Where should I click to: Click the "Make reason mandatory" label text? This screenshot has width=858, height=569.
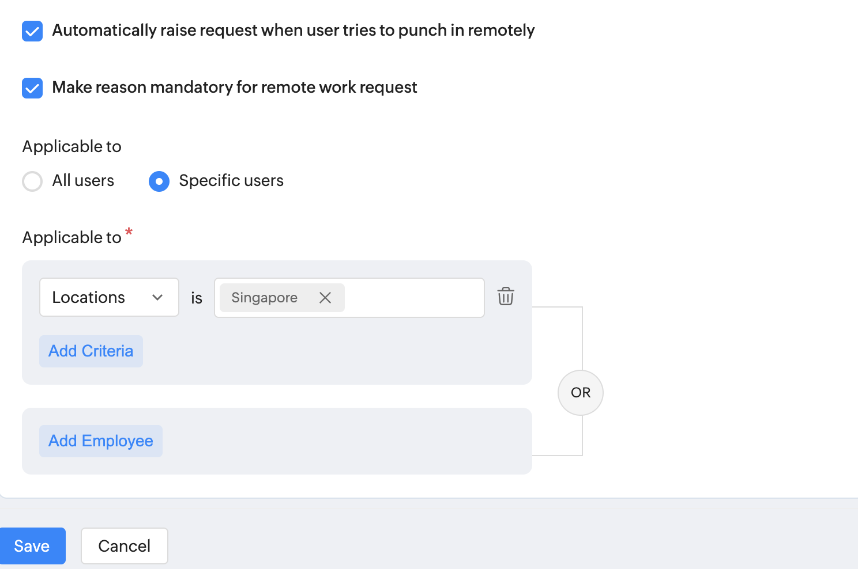point(234,88)
